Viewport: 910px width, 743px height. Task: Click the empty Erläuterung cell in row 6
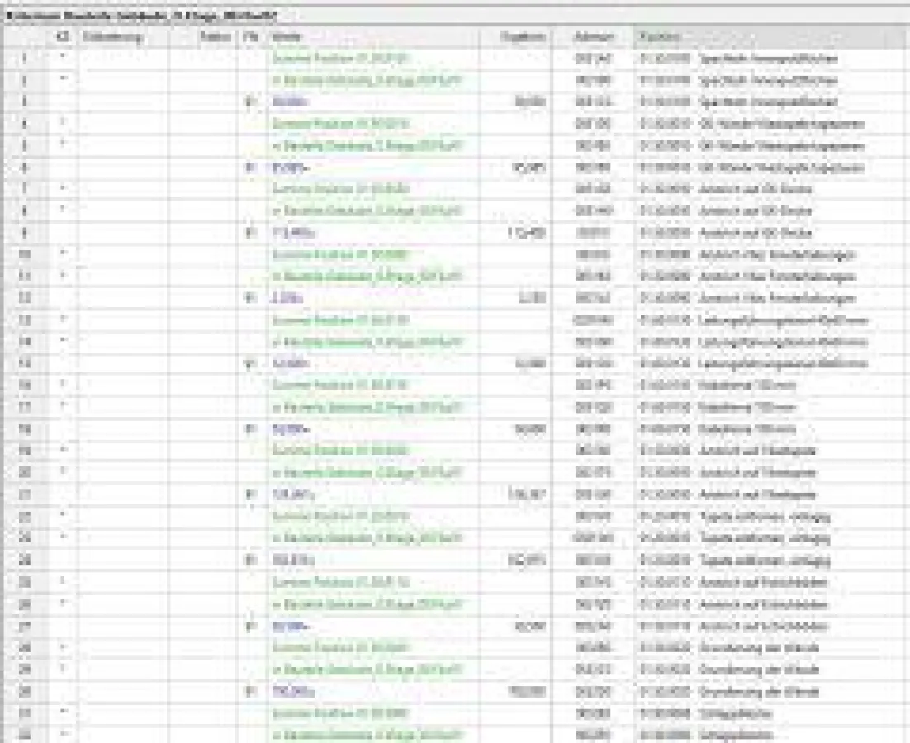pos(123,168)
